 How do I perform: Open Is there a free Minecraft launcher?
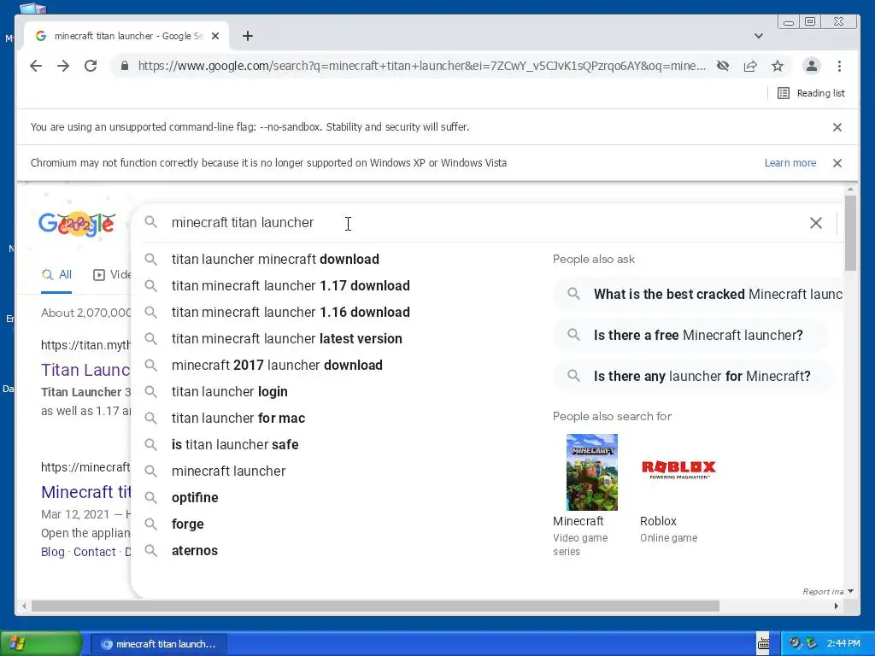(x=690, y=335)
